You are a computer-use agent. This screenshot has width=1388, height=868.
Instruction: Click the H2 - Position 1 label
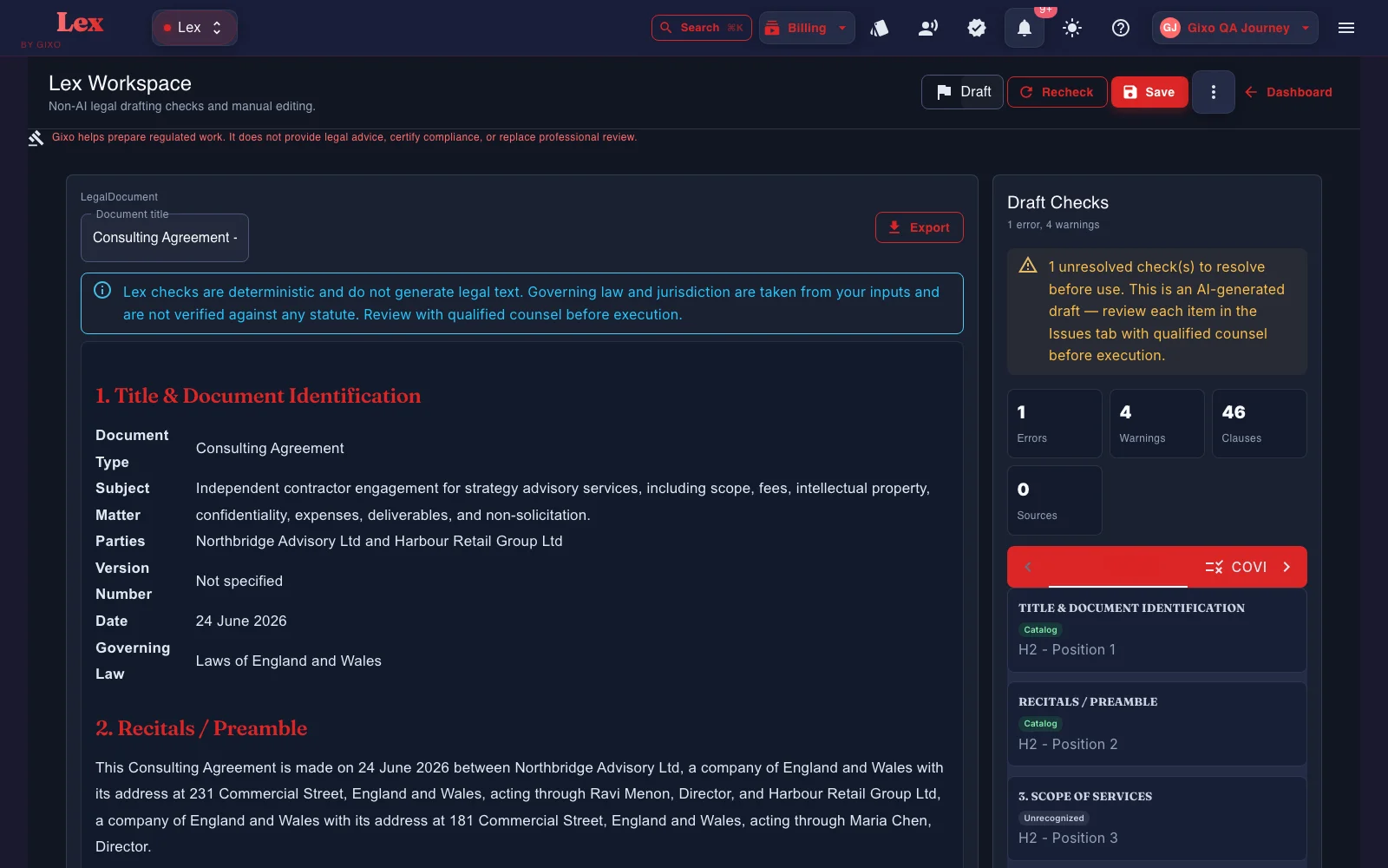click(x=1067, y=650)
